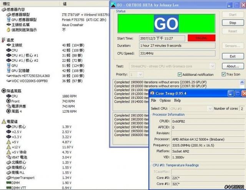Click the CPU fan 1880 RPM icon
The width and height of the screenshot is (246, 190).
pos(8,96)
